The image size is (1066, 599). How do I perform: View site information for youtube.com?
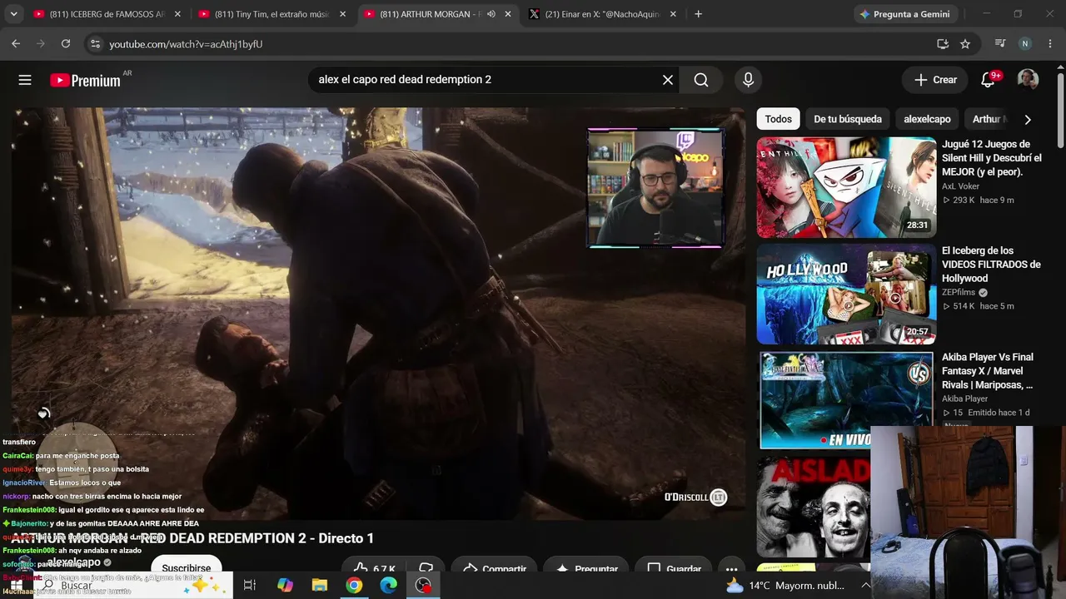click(x=95, y=44)
